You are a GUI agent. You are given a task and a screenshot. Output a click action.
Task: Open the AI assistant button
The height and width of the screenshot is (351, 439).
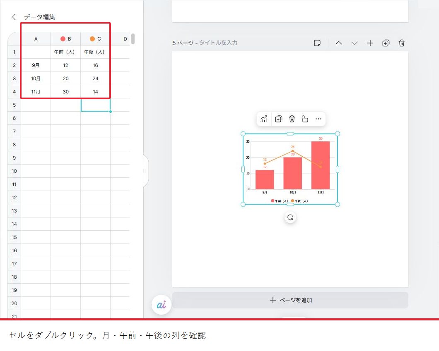pos(161,305)
